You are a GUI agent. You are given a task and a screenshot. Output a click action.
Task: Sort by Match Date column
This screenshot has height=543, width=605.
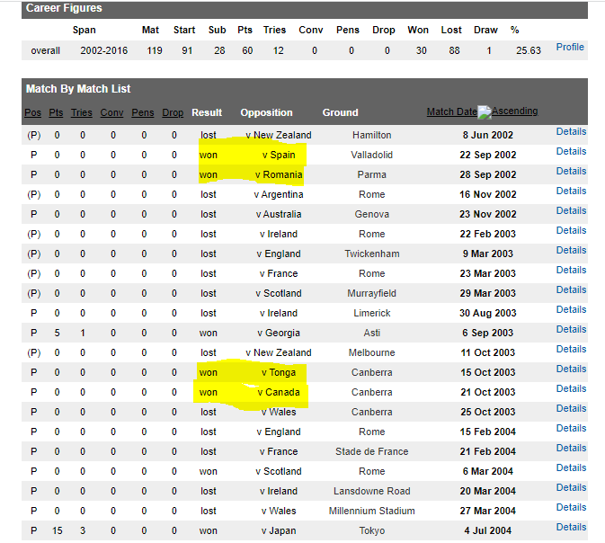(451, 112)
